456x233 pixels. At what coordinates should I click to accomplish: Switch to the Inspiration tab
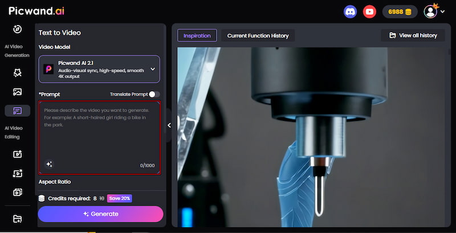(197, 35)
